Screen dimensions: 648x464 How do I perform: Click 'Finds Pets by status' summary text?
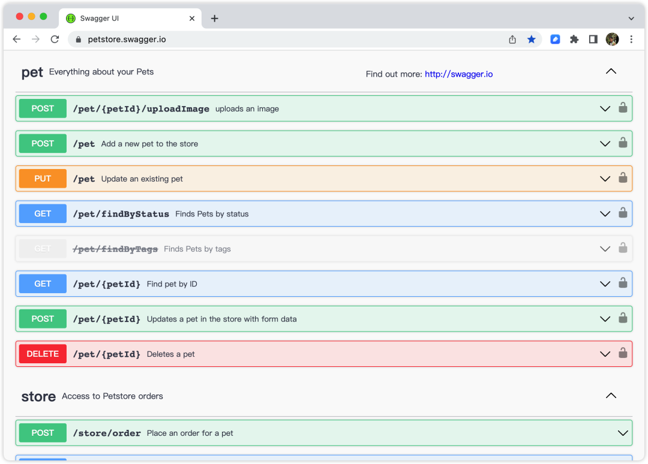coord(212,214)
